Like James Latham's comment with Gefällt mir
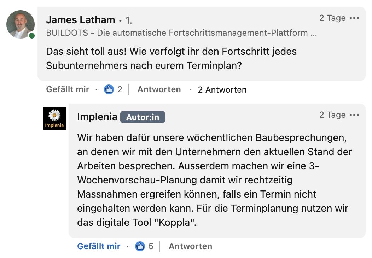The width and height of the screenshot is (372, 258). pyautogui.click(x=68, y=89)
